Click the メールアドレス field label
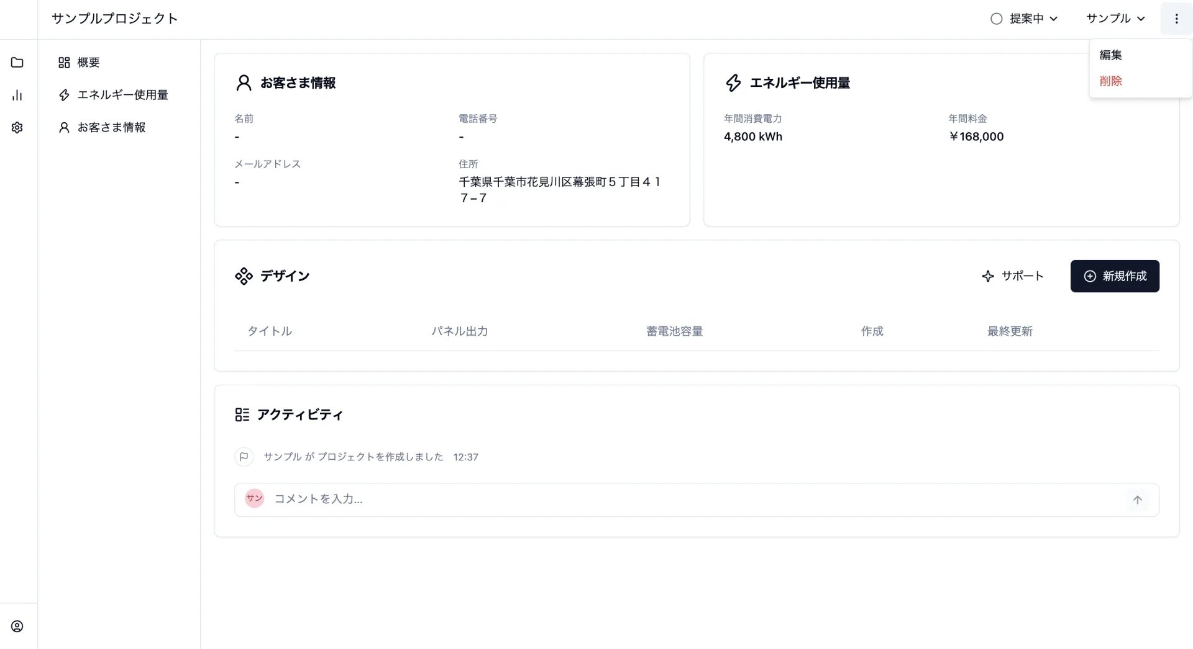 [x=267, y=164]
